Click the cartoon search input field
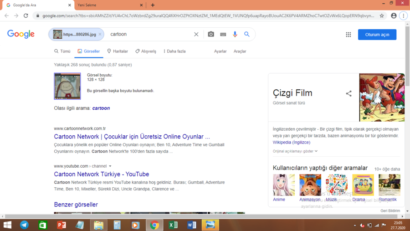 [150, 34]
